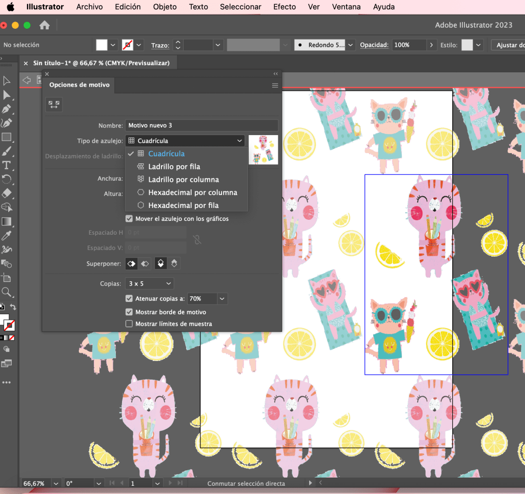Open the Opacidad value flyout arrow
The image size is (525, 494).
(x=432, y=45)
